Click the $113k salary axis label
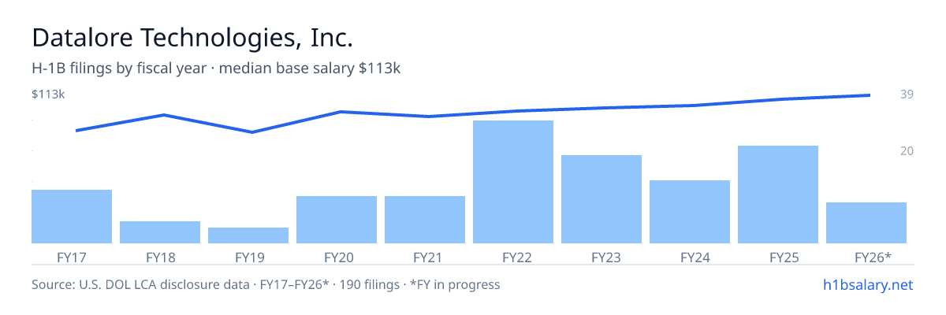Viewport: 946px width, 315px height. click(x=48, y=94)
